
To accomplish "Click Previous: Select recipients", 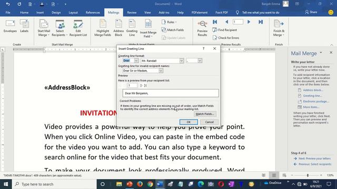I will (x=315, y=164).
